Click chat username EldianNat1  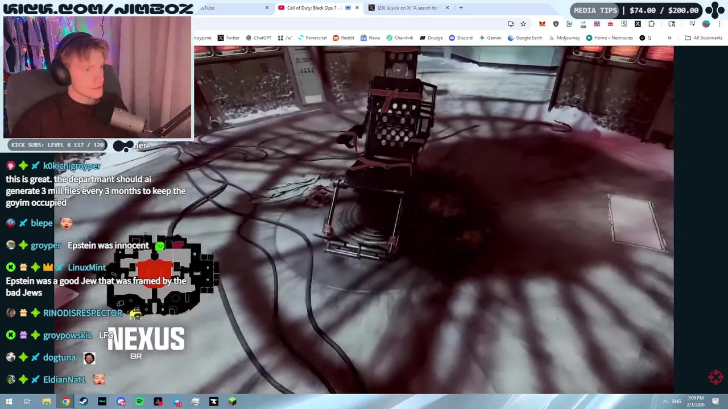tap(64, 379)
